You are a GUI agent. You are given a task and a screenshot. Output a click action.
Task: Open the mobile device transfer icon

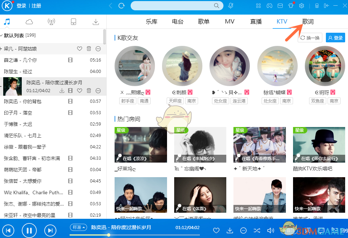point(73,22)
